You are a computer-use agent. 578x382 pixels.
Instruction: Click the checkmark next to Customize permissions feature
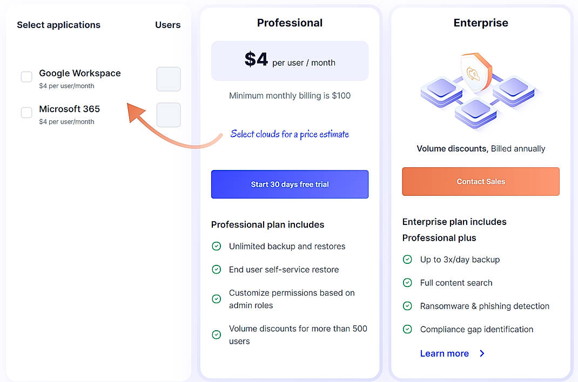(217, 298)
